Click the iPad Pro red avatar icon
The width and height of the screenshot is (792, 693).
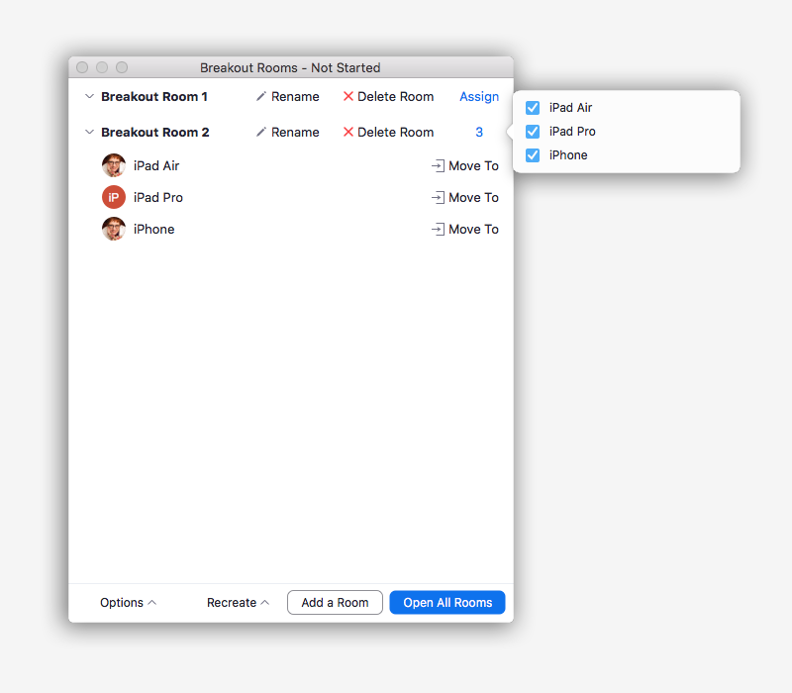point(114,198)
